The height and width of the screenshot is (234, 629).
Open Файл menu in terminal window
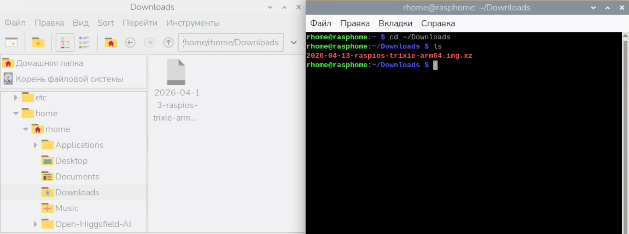coord(321,23)
